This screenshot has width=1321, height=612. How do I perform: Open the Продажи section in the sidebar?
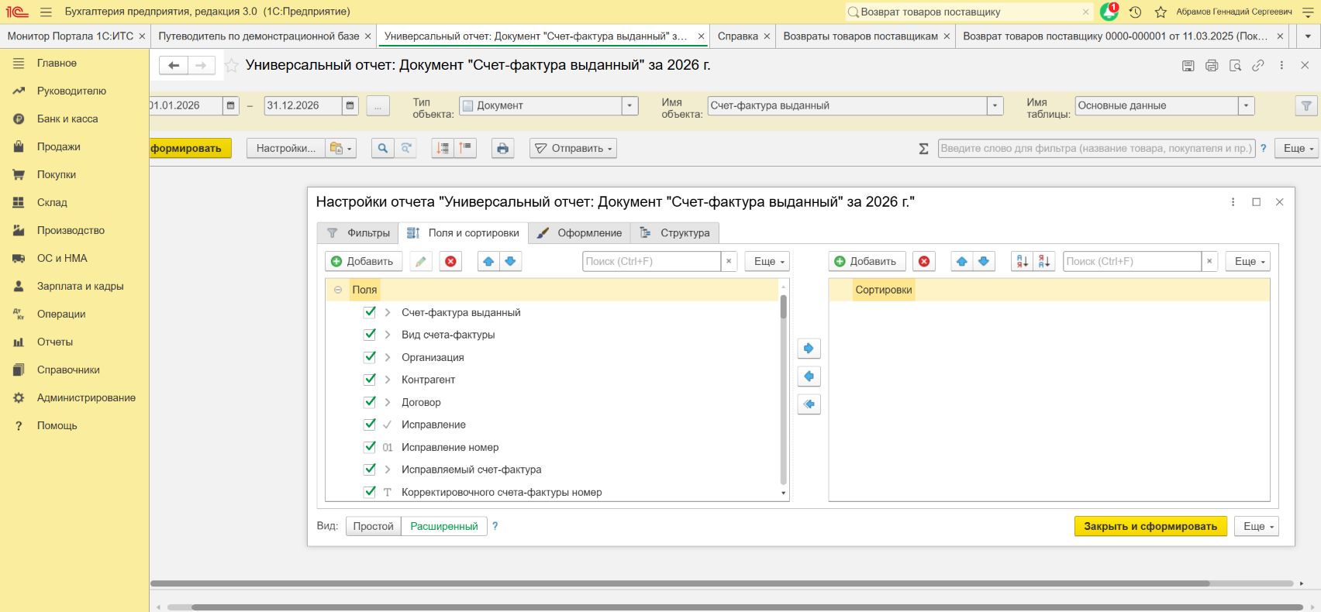pos(59,146)
